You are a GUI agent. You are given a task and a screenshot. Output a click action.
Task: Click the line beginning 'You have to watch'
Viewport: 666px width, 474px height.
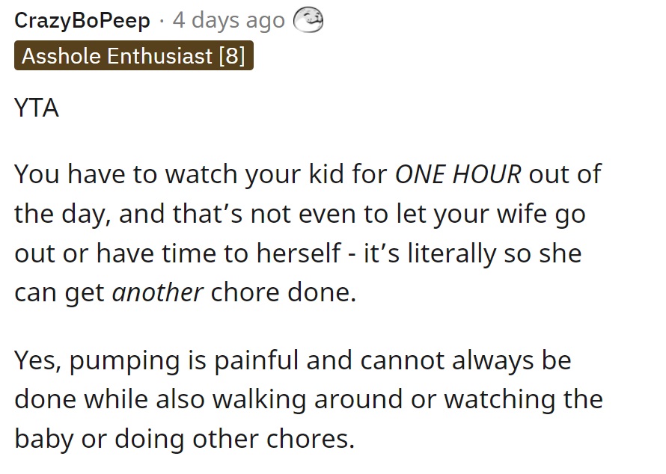(x=308, y=174)
